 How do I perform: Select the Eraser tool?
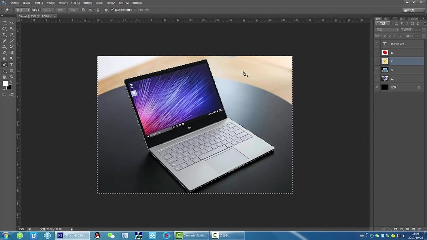(x=4, y=52)
